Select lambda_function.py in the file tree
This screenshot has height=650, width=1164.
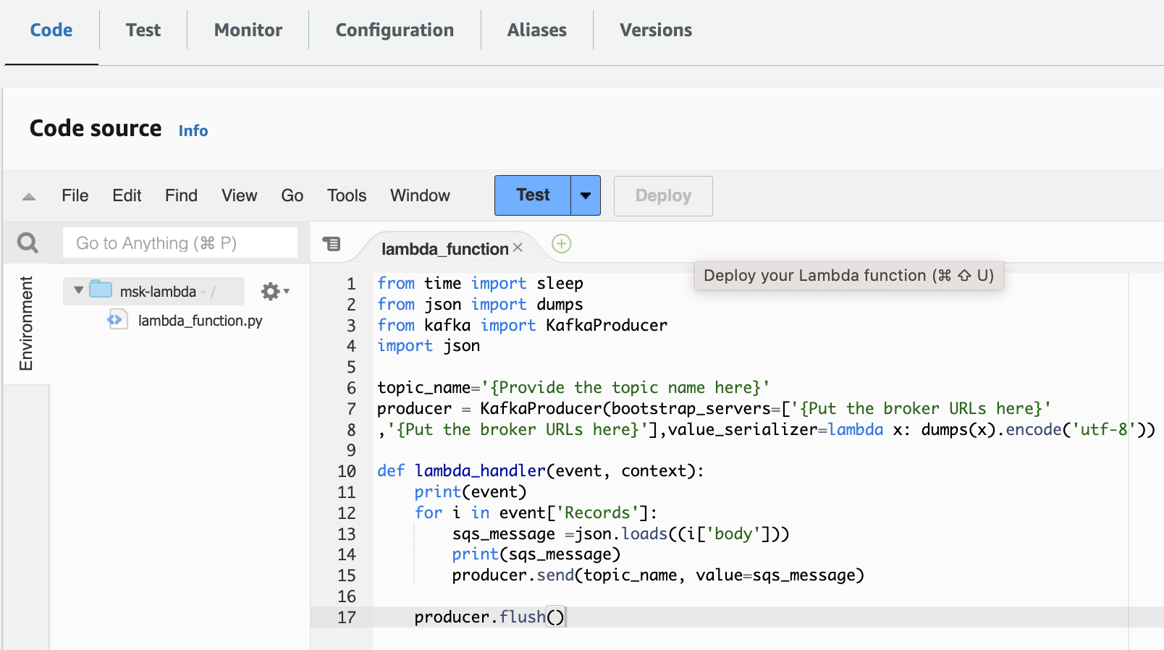pos(200,321)
